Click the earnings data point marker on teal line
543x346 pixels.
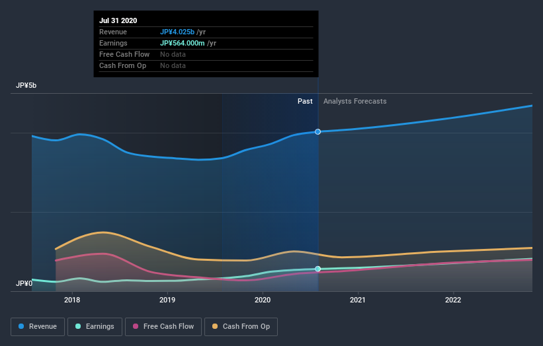[x=317, y=269]
